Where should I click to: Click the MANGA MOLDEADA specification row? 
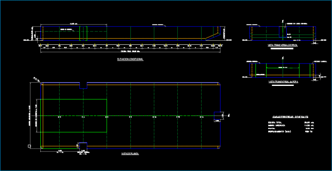(x=291, y=125)
